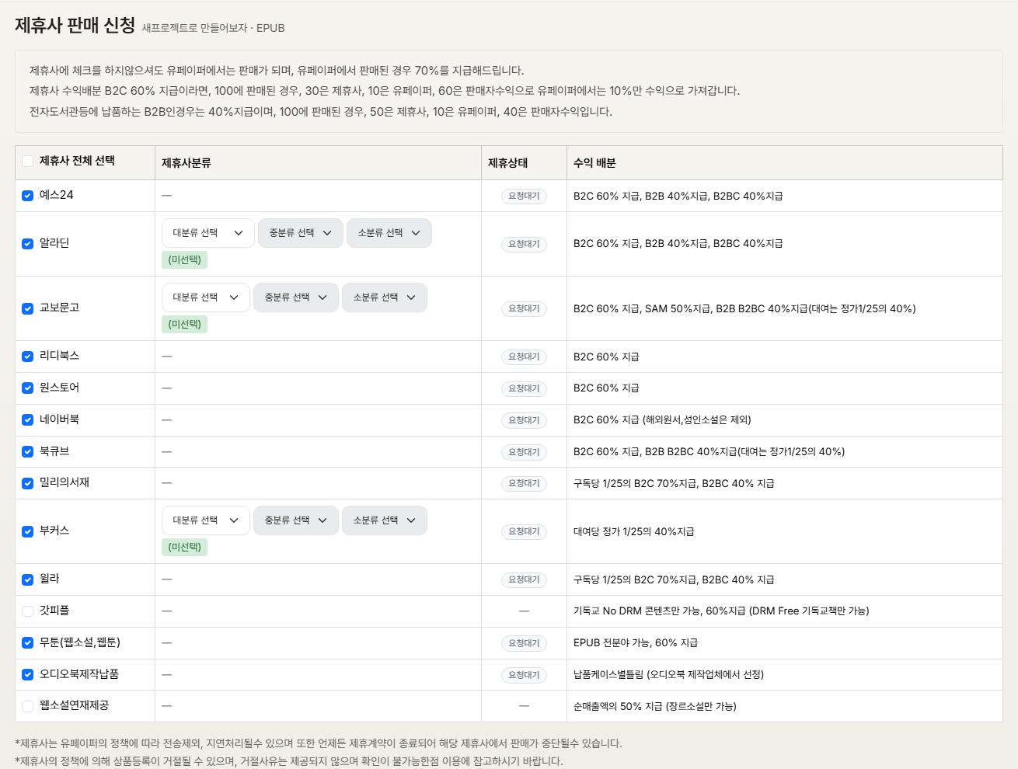
Task: Check the 갓피플 checkbox
Action: (x=28, y=611)
